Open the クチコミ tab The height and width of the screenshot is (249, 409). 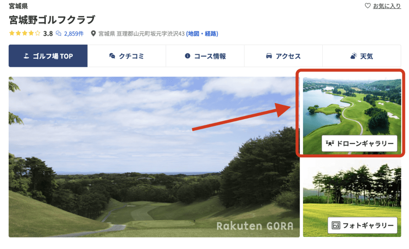tap(127, 56)
